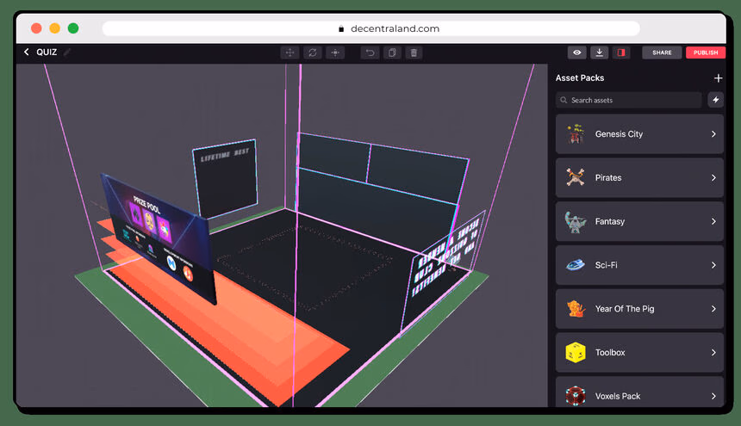Focus the Search assets field
741x426 pixels.
click(628, 100)
